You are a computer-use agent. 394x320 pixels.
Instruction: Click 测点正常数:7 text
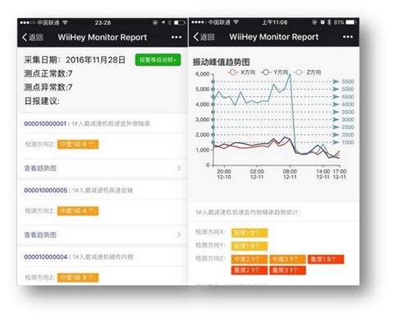click(x=48, y=73)
